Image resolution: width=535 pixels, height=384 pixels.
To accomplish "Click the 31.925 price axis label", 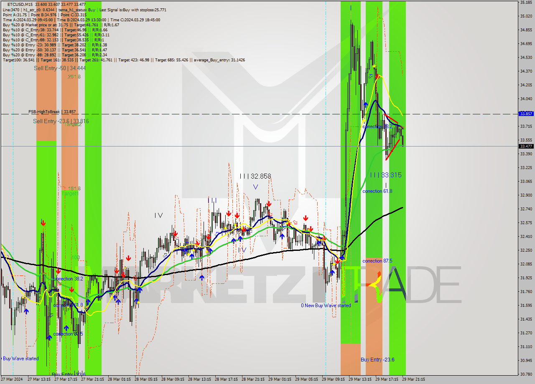I will (526, 278).
